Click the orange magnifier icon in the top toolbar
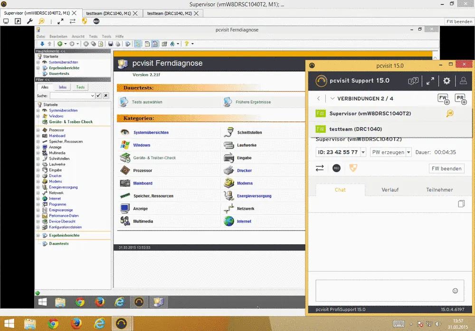Image resolution: width=475 pixels, height=331 pixels. coord(41,21)
